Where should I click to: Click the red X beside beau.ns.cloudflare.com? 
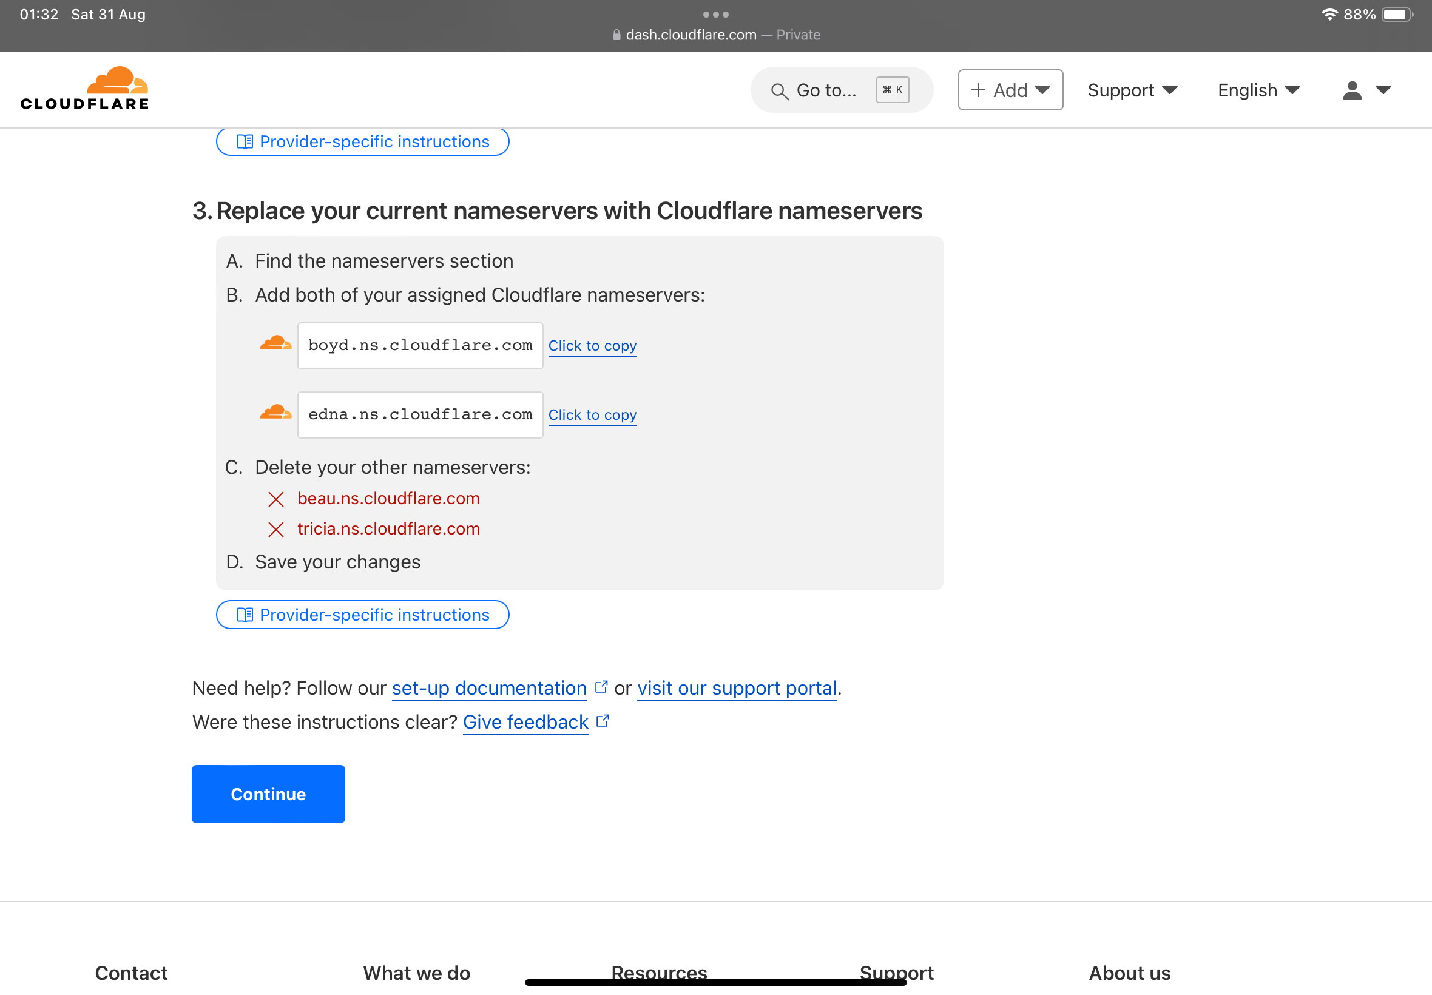click(275, 499)
